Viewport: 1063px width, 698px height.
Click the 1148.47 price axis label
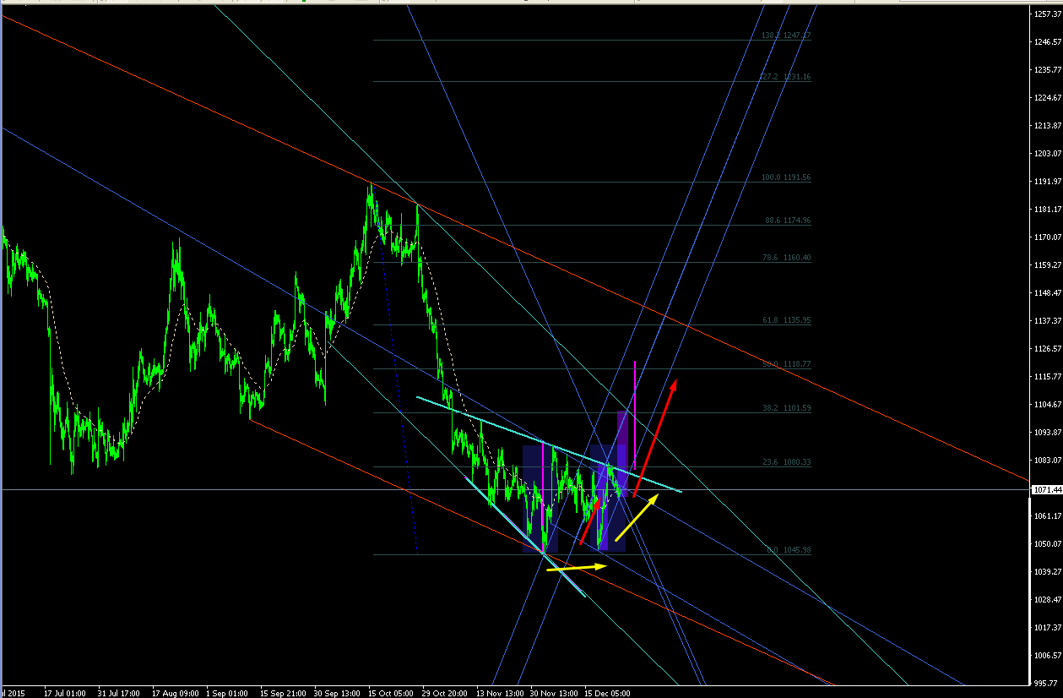pos(1048,293)
